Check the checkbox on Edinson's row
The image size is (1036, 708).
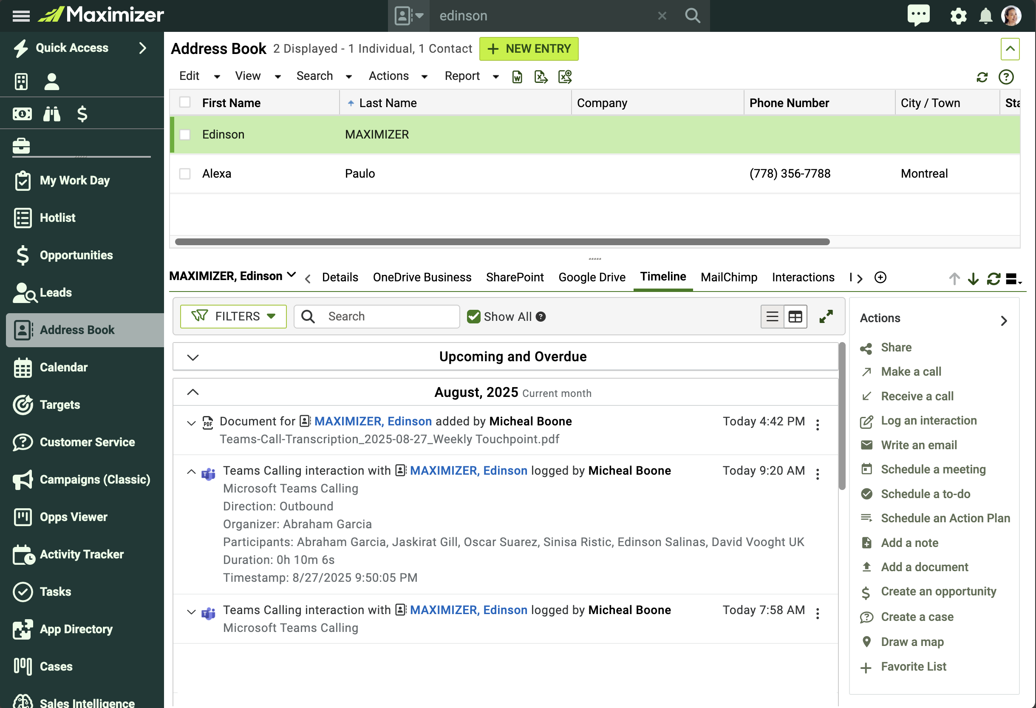point(185,134)
